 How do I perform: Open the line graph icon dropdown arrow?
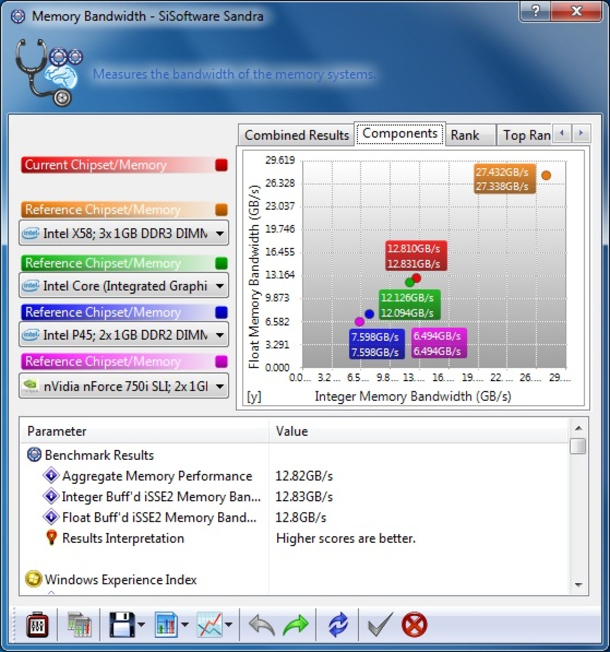point(229,625)
